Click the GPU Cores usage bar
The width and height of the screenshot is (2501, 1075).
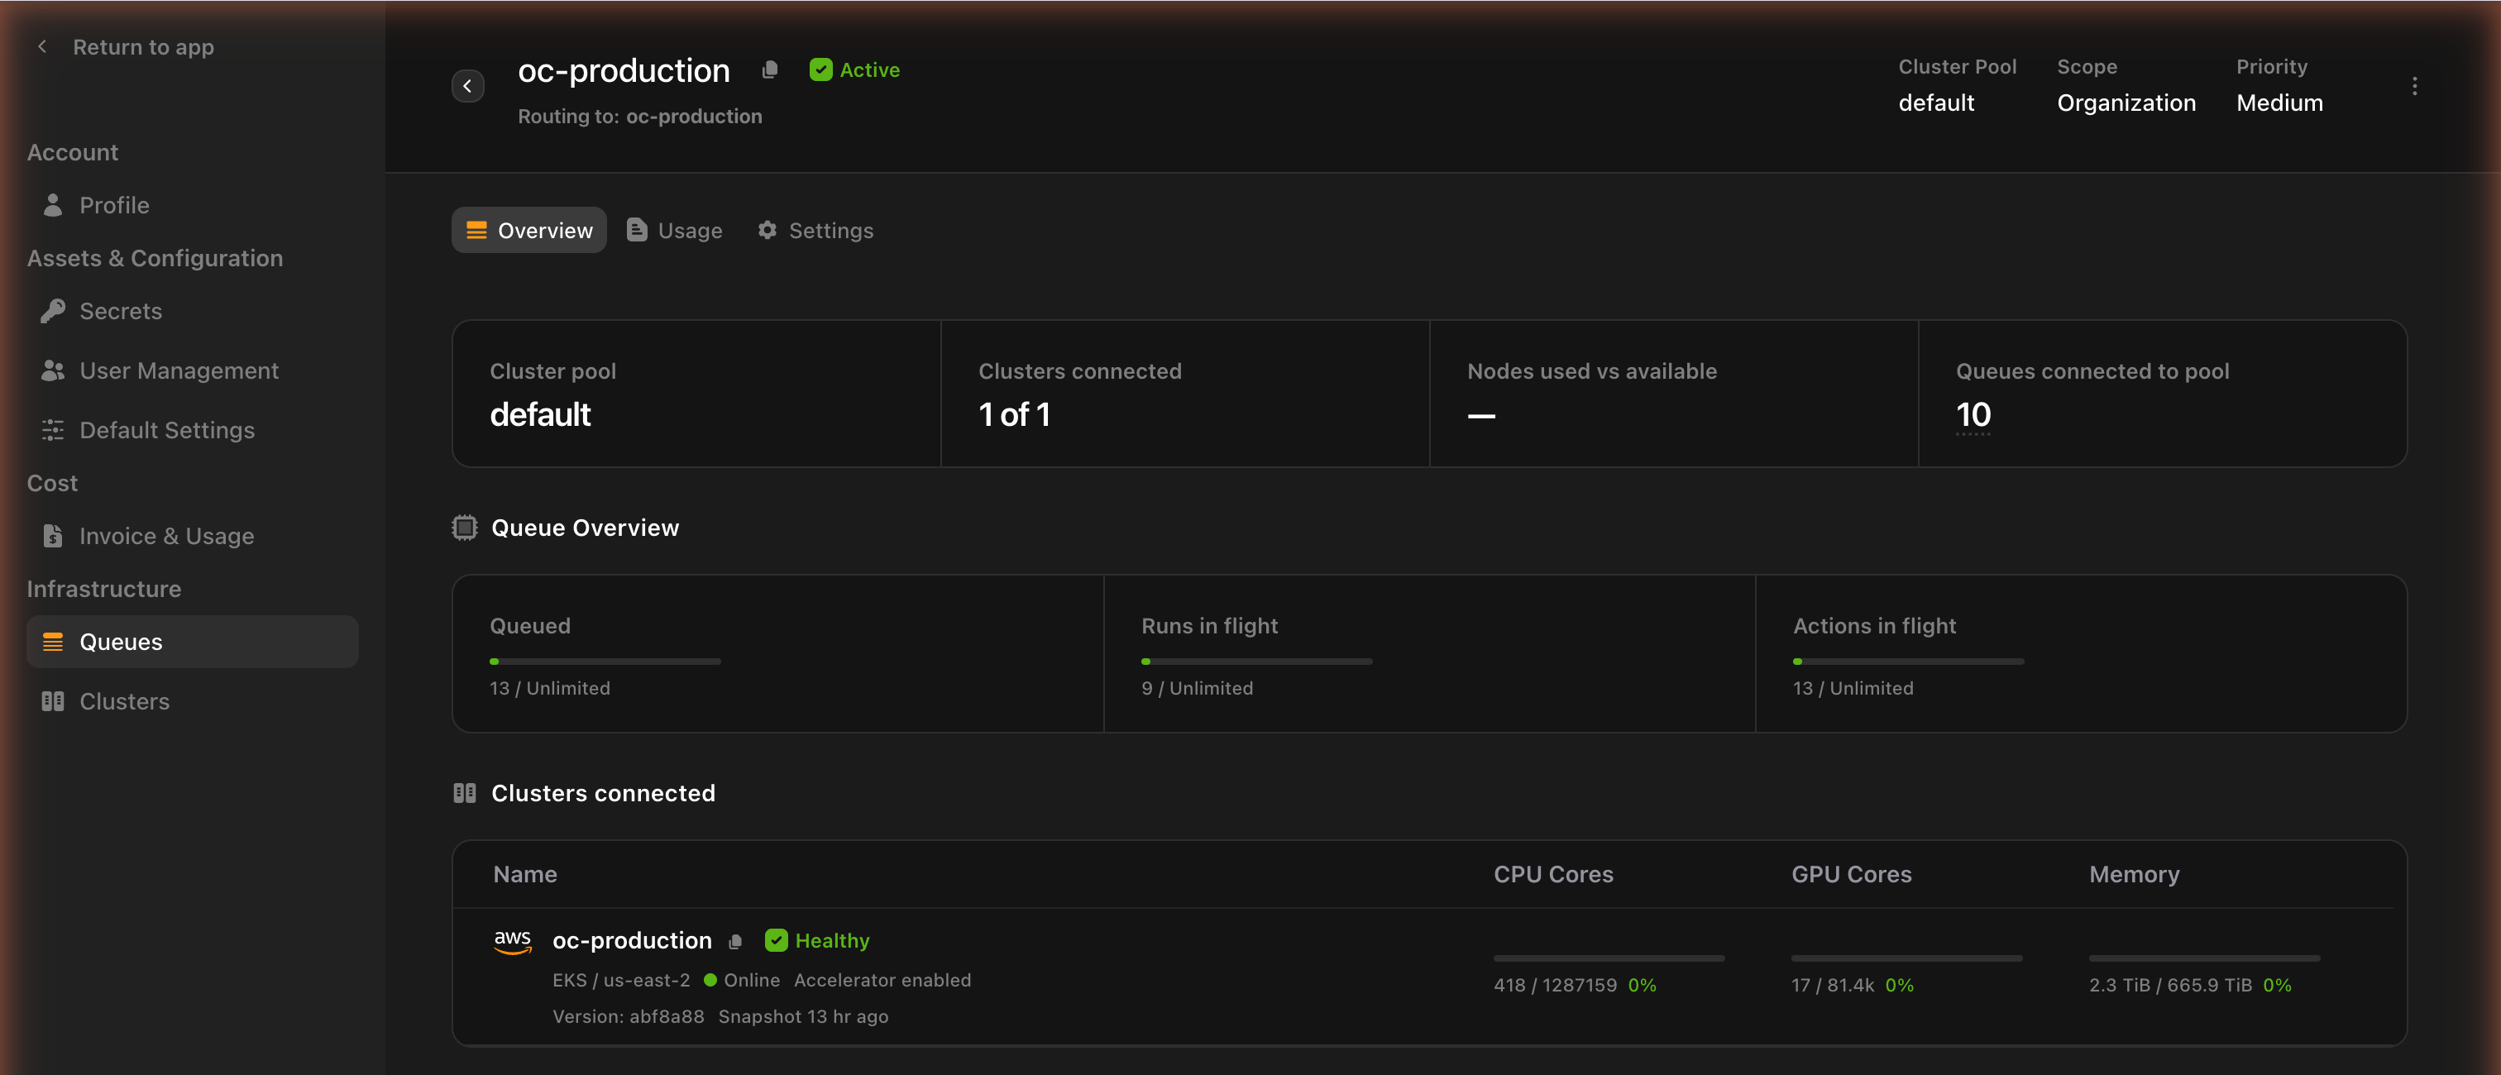point(1907,958)
